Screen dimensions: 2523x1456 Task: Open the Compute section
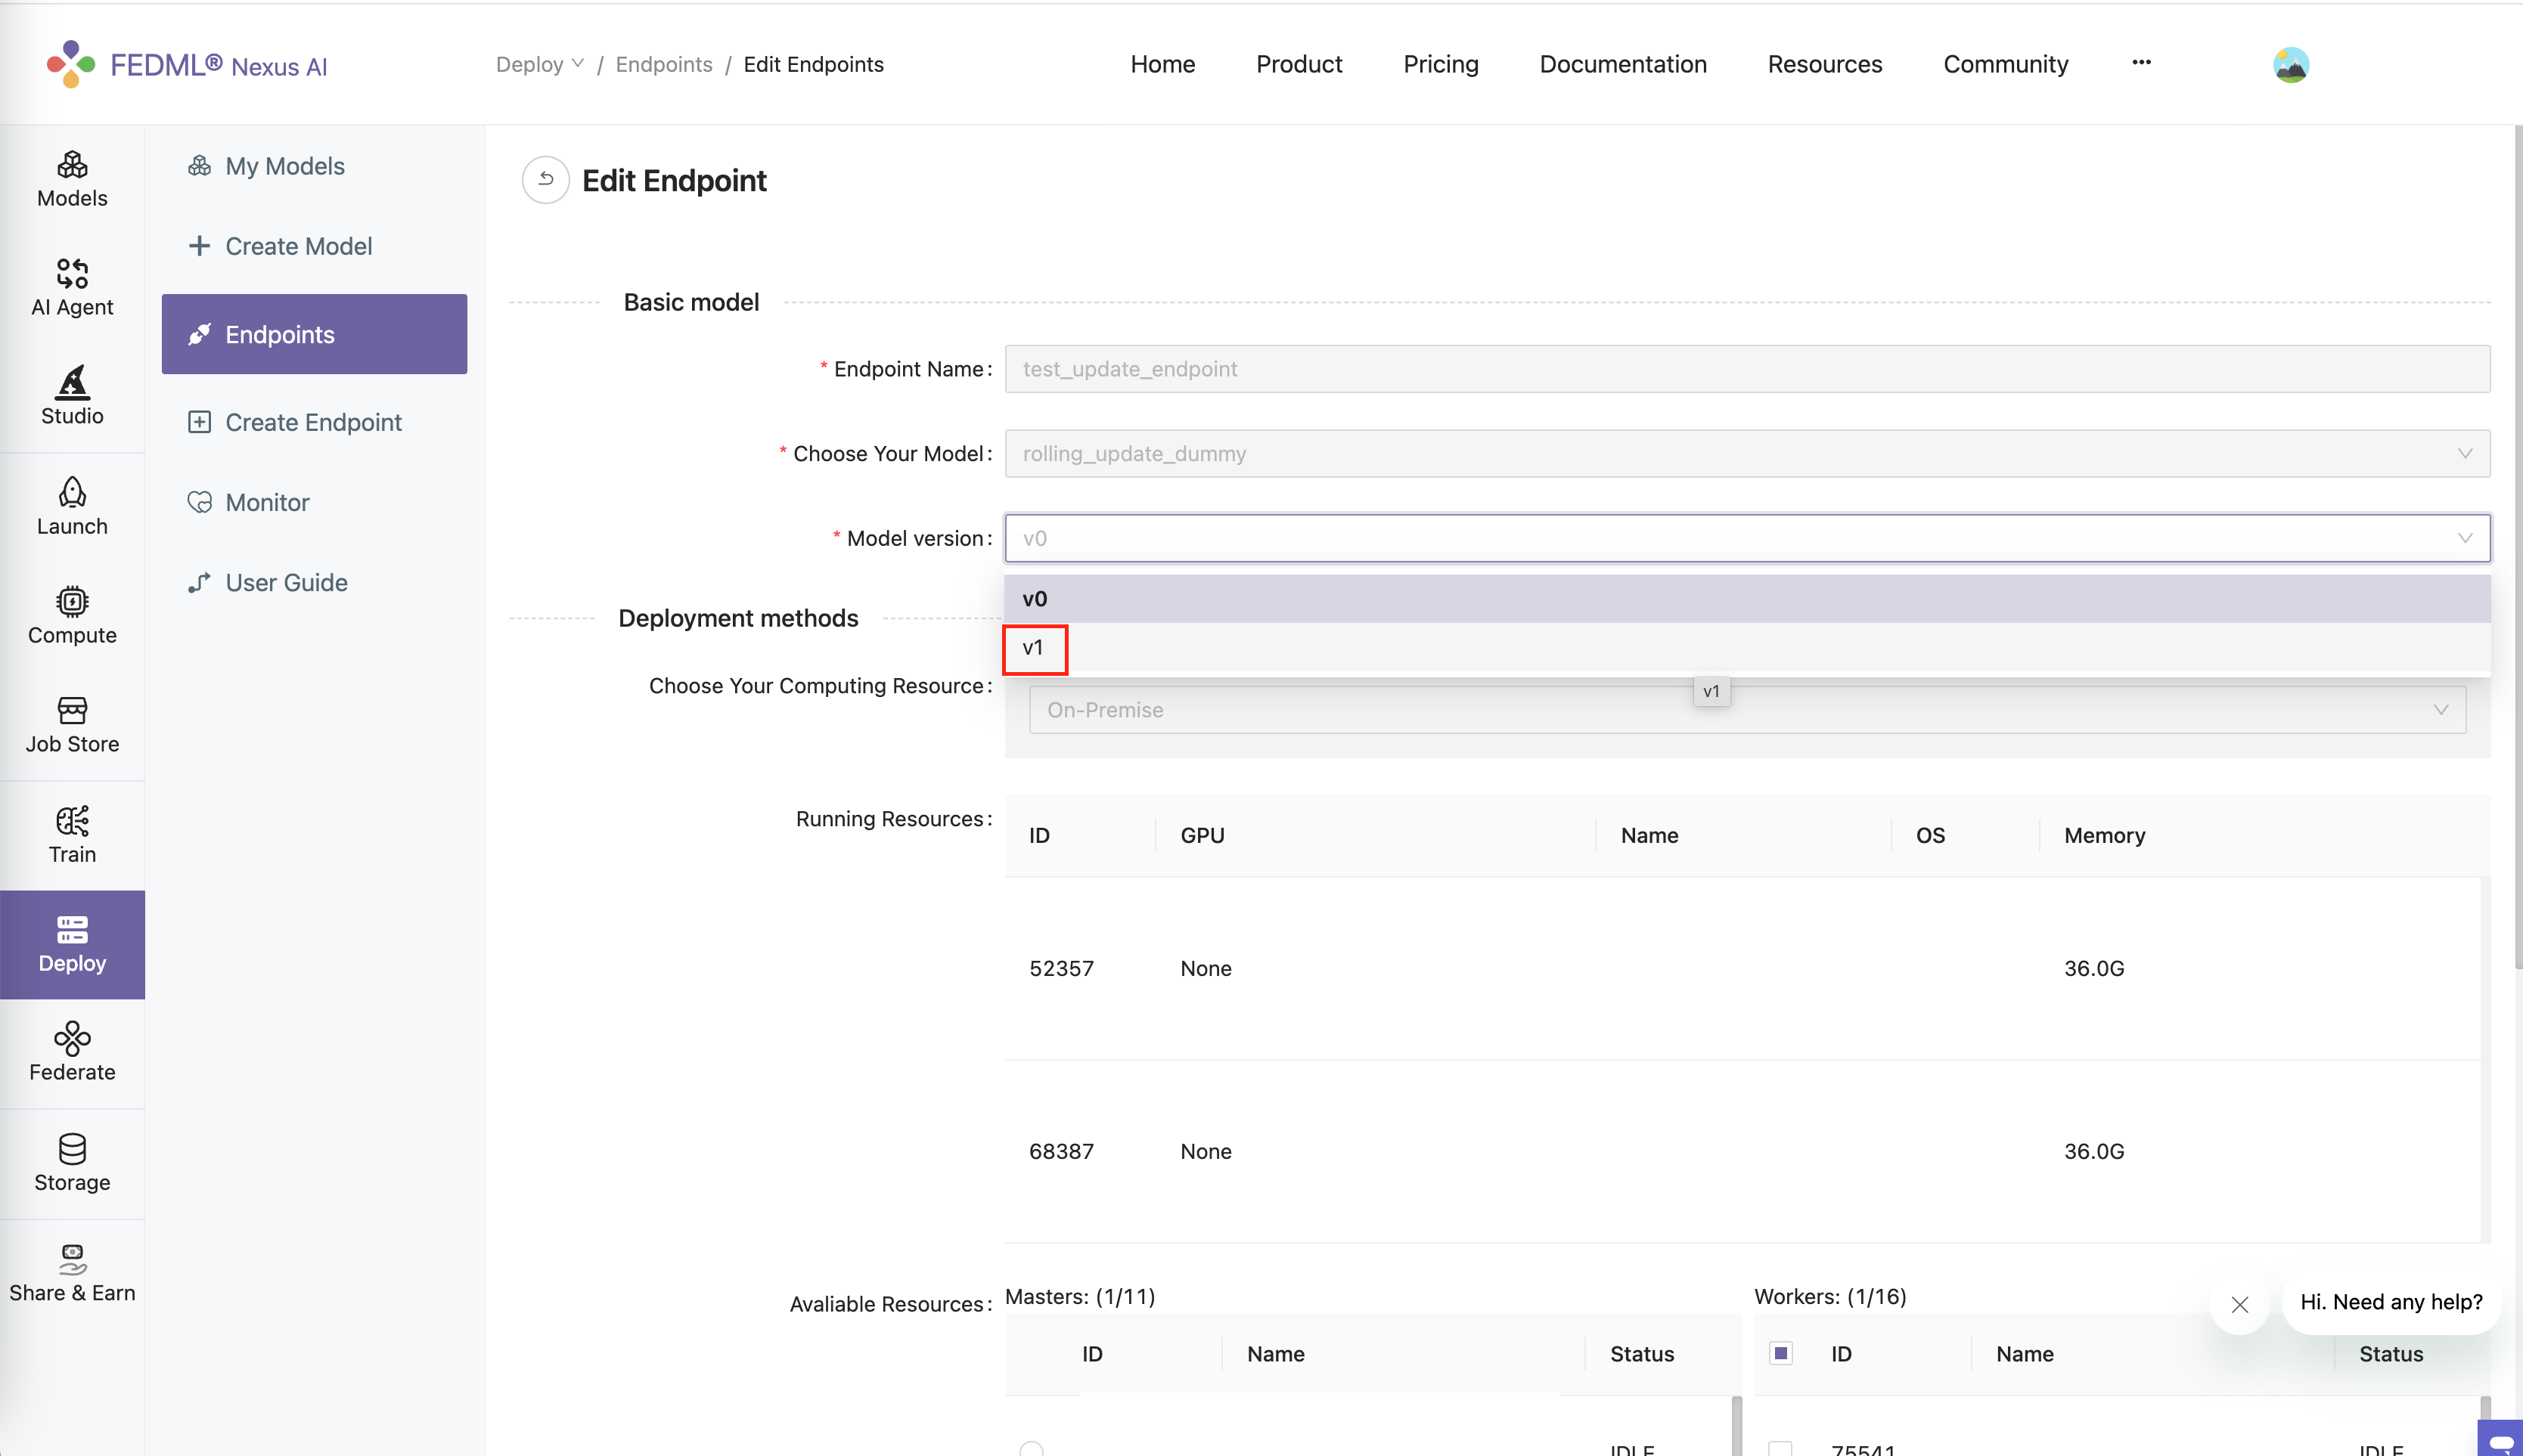[72, 616]
